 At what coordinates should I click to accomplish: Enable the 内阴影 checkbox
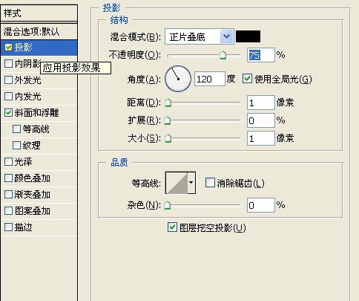click(x=8, y=63)
